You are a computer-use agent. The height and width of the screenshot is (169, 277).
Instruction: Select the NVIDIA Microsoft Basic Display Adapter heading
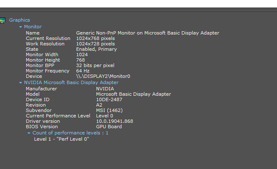(71, 82)
